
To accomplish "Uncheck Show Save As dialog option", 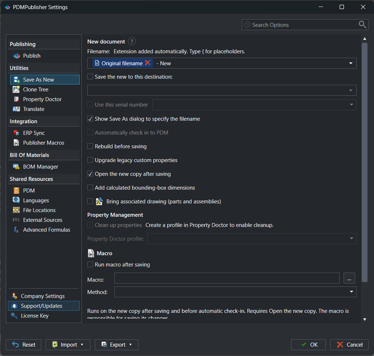I will (90, 119).
